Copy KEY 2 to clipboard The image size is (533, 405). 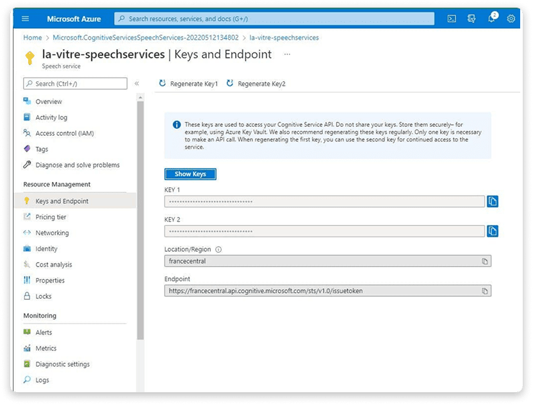click(493, 231)
